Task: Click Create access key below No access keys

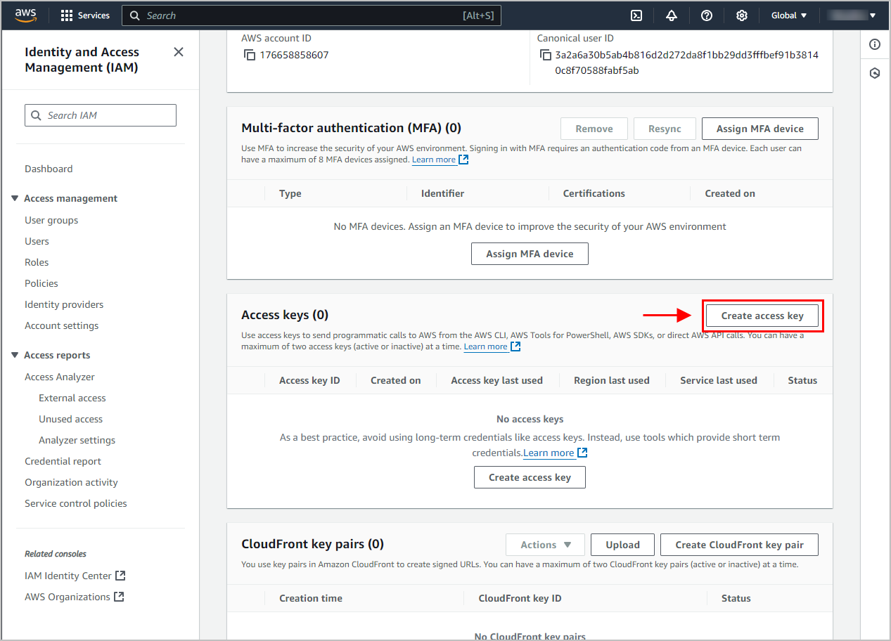Action: point(530,477)
